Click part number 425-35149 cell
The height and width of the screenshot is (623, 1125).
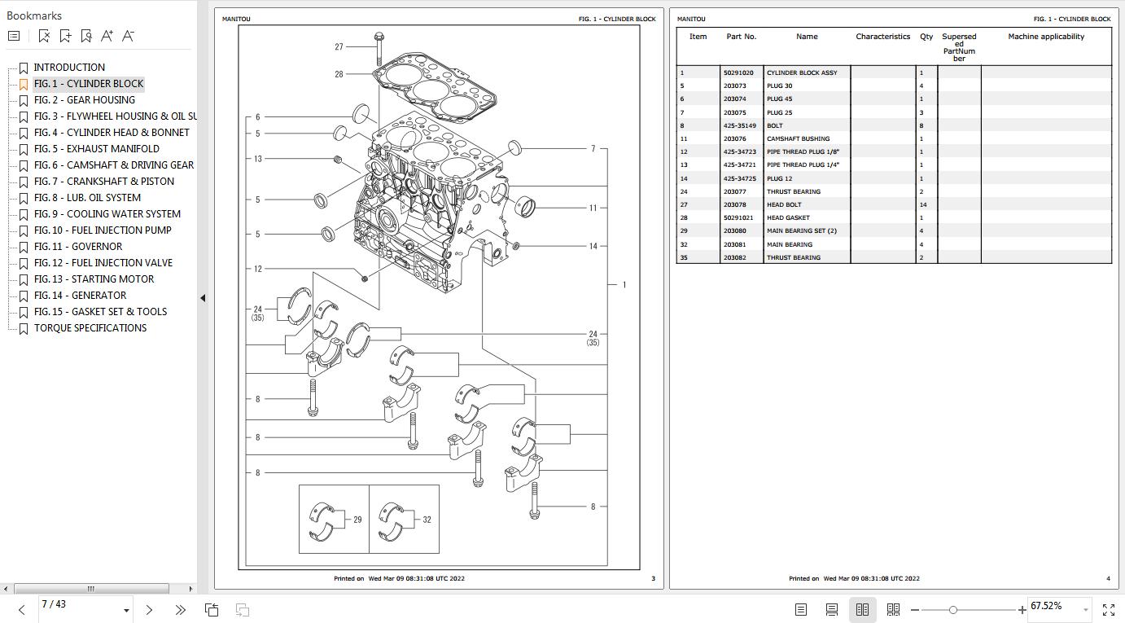tap(740, 125)
